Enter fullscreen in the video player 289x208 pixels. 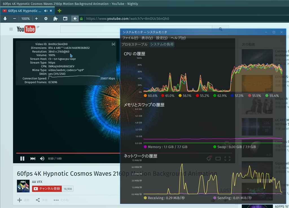pos(227,158)
